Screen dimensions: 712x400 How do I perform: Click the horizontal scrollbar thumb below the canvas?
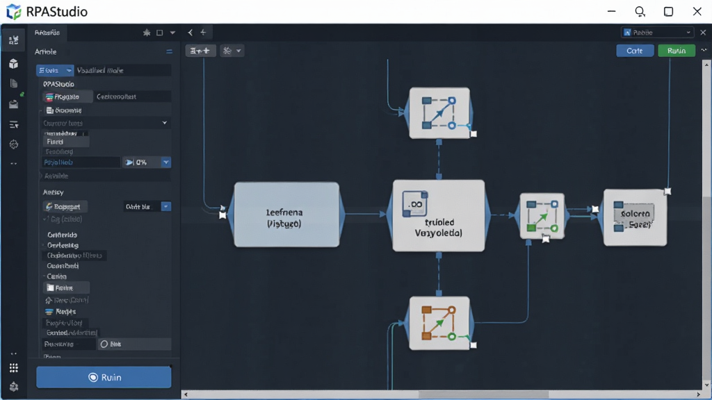(x=484, y=394)
